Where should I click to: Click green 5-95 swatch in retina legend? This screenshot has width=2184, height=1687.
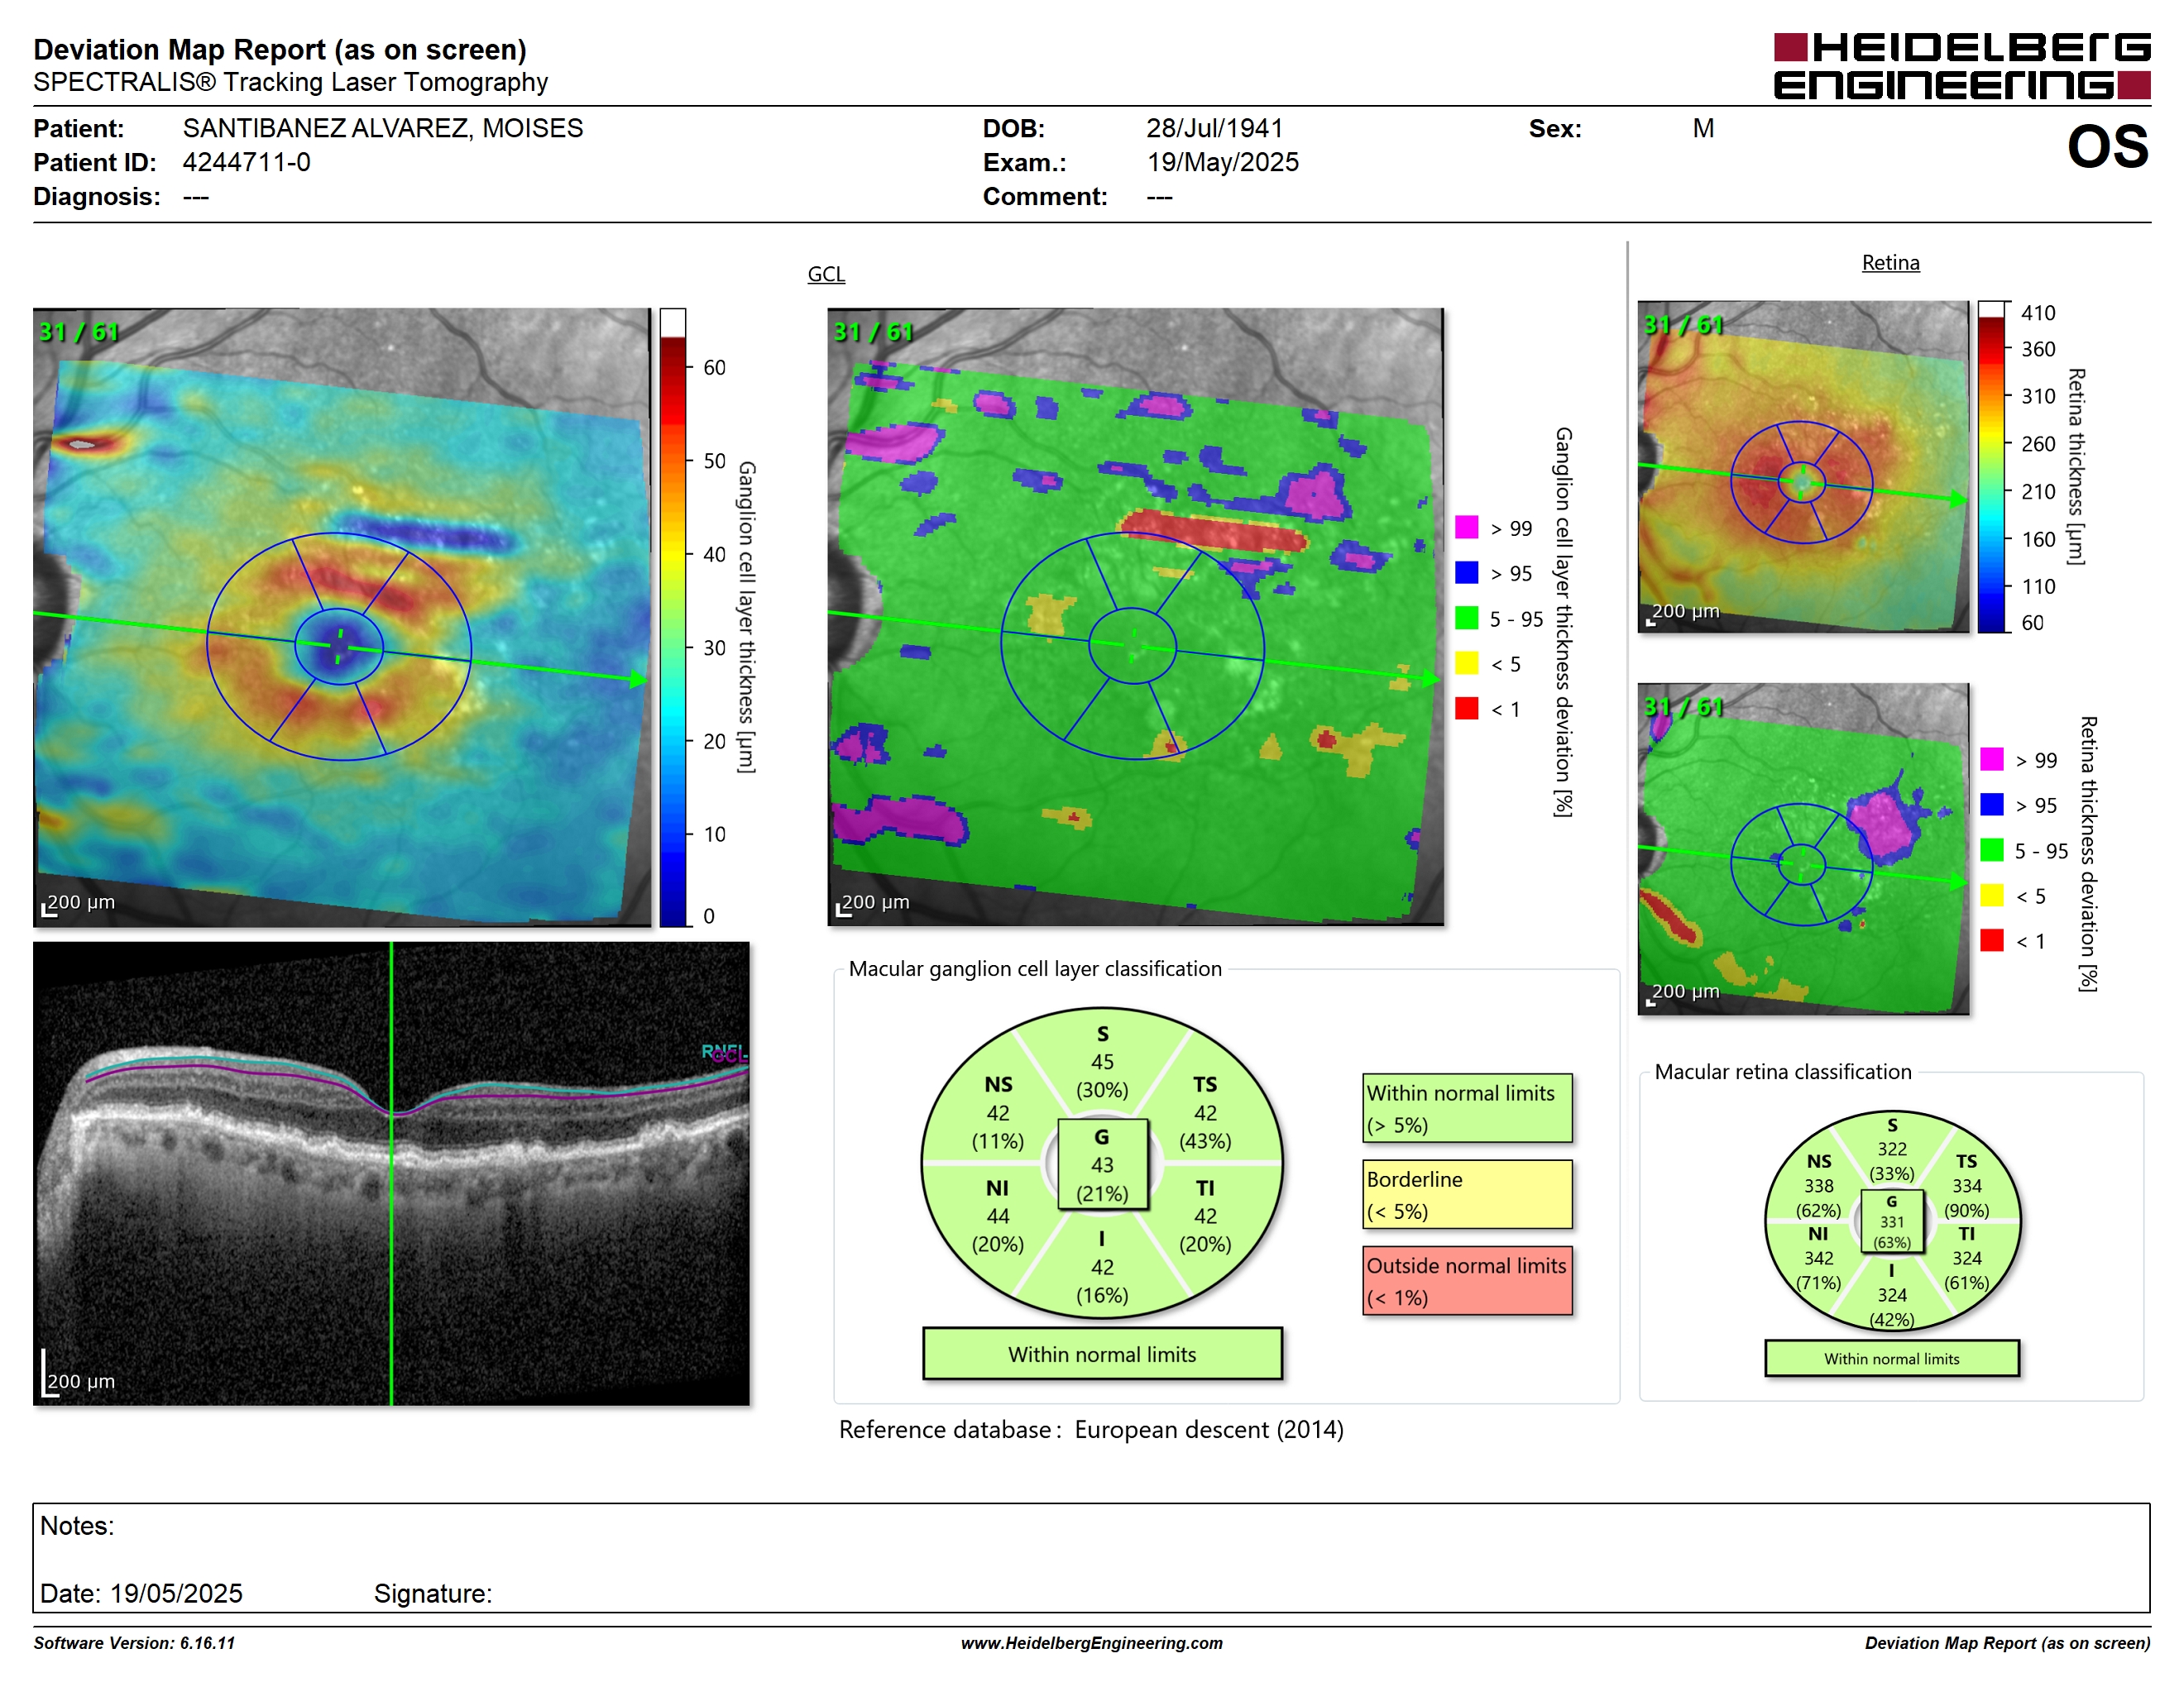tap(1991, 849)
